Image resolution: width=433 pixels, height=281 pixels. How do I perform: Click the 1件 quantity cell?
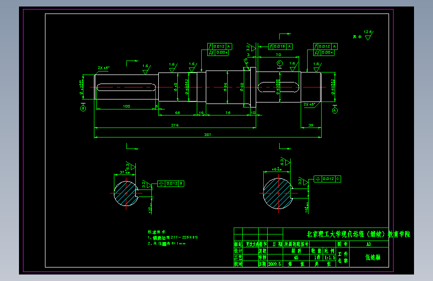(317, 257)
